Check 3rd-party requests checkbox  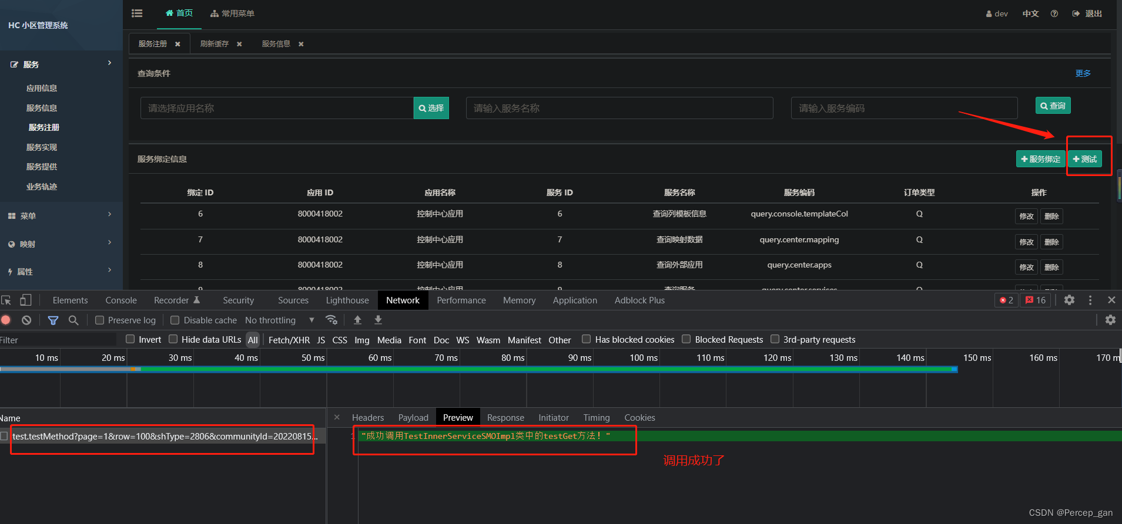pos(775,339)
